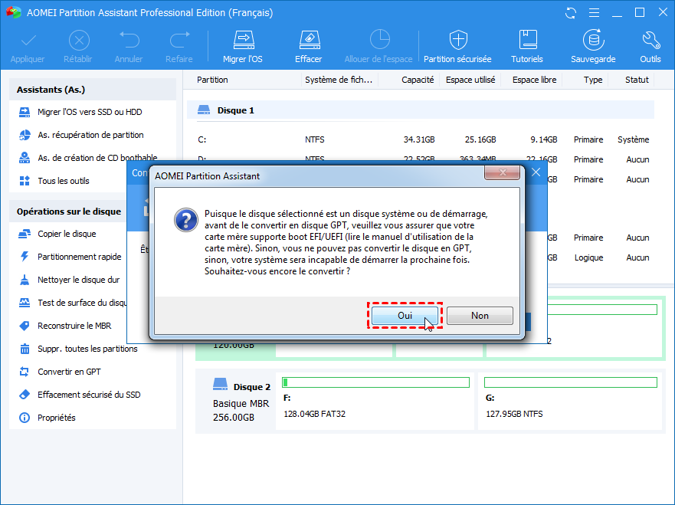675x505 pixels.
Task: Select F: 128.04GB FAT32 partition block
Action: (x=375, y=402)
